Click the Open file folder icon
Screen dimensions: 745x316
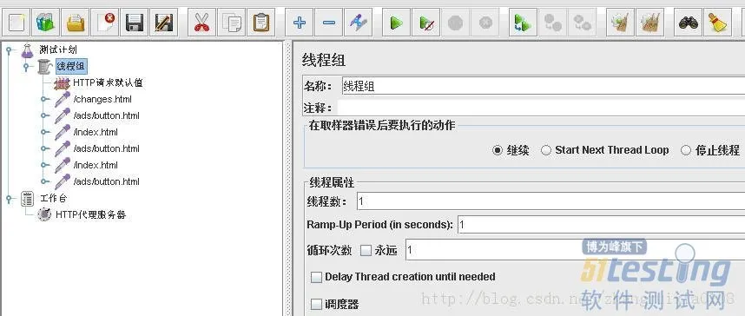coord(75,23)
